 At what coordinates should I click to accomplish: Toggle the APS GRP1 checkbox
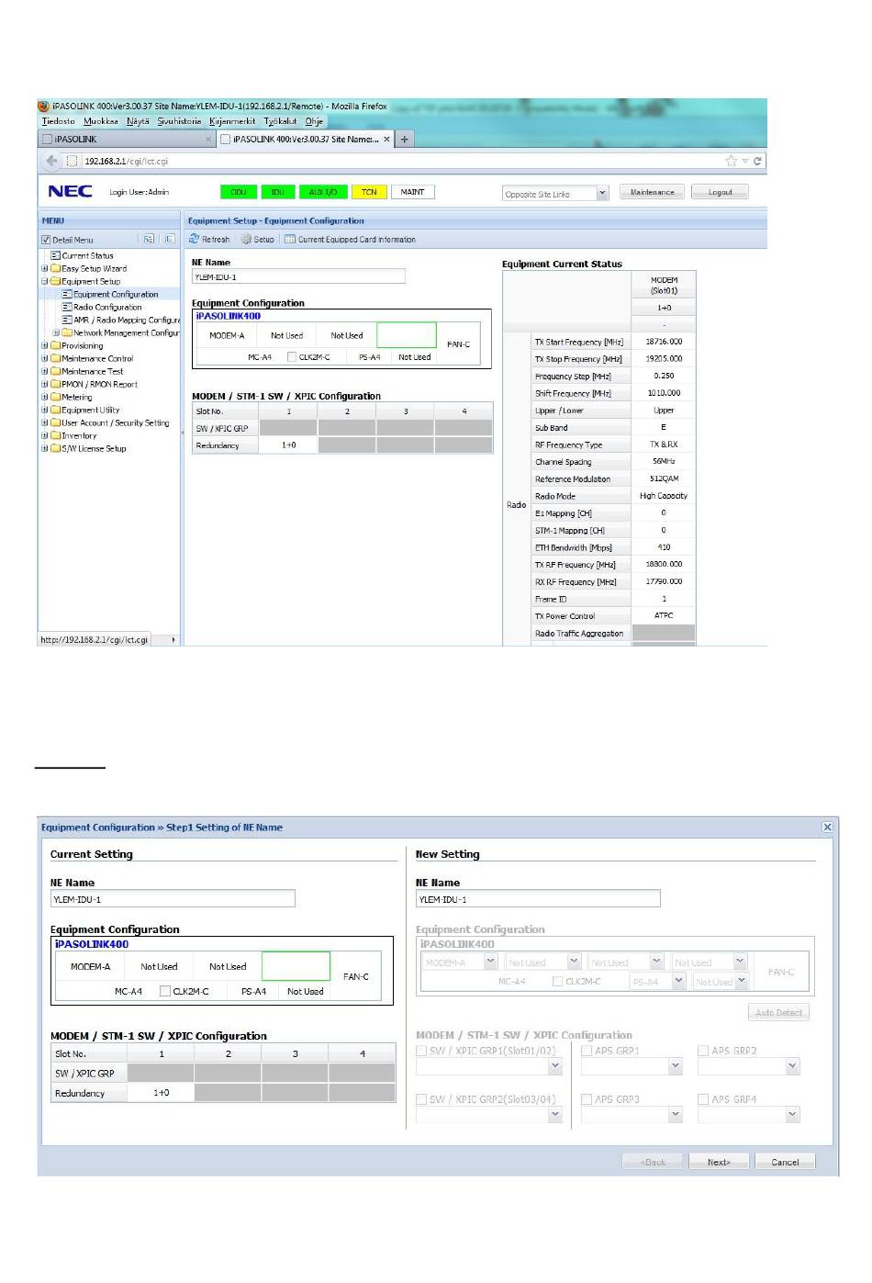click(x=587, y=1051)
